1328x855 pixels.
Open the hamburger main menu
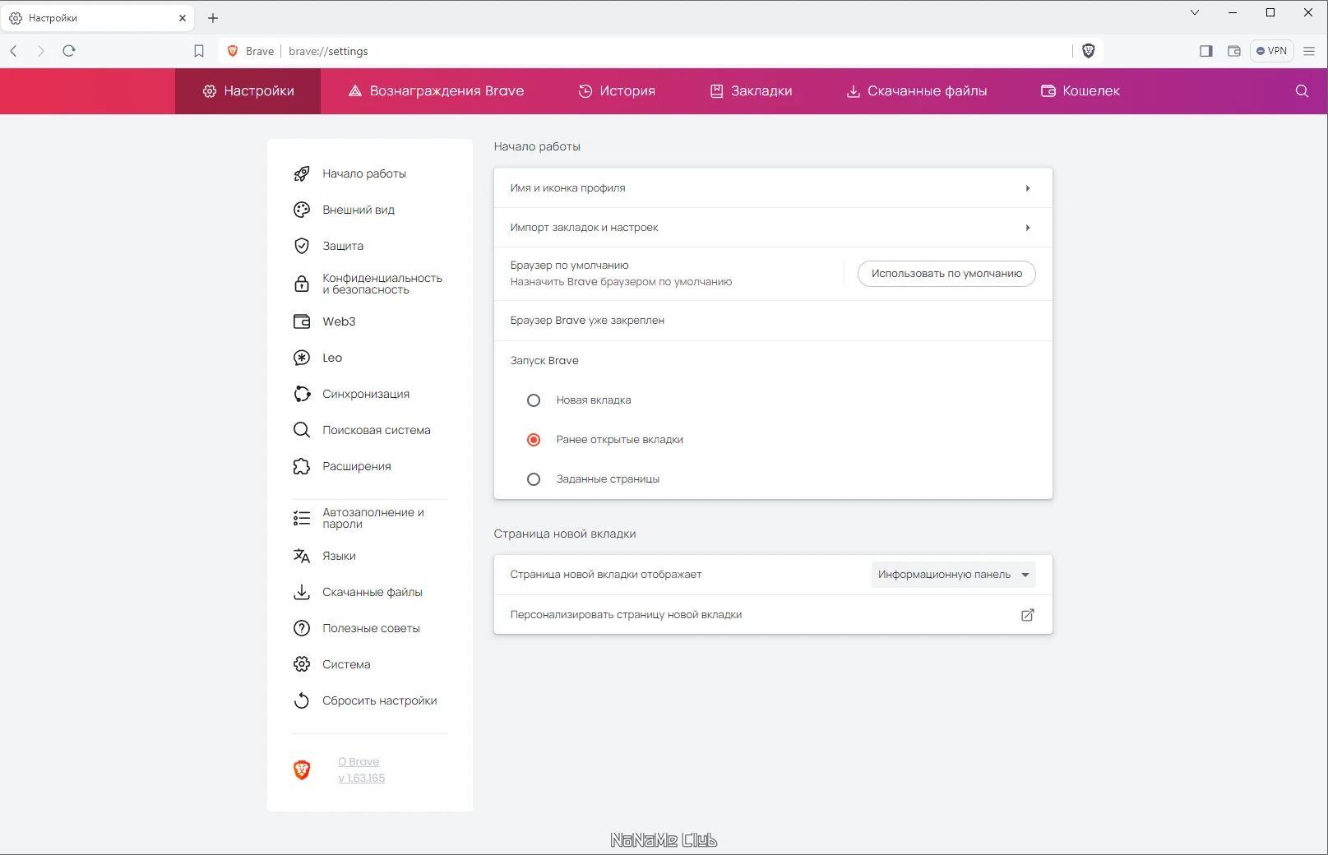[1309, 51]
